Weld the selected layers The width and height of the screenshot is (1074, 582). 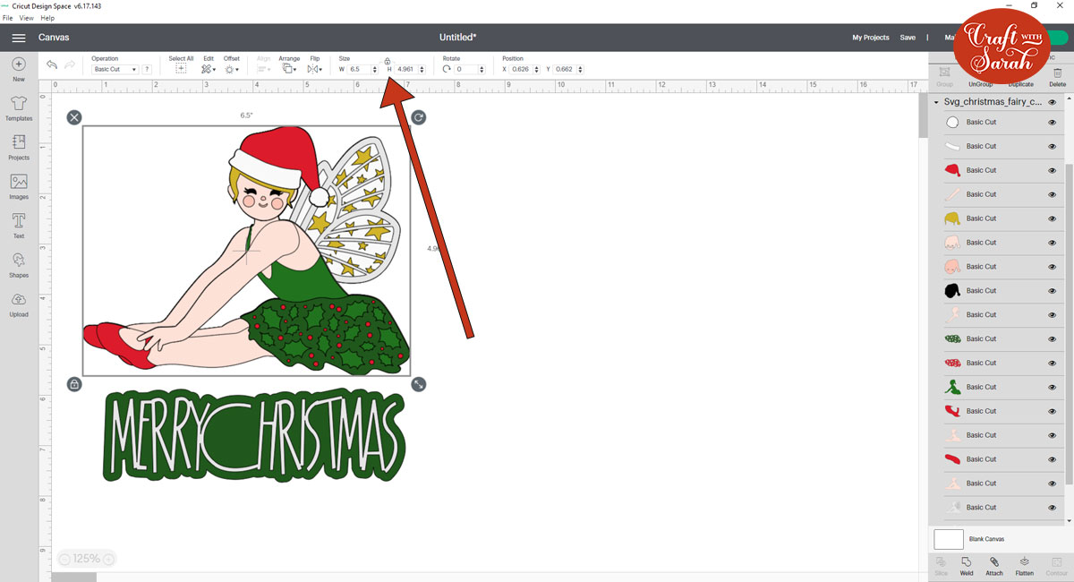pos(967,566)
